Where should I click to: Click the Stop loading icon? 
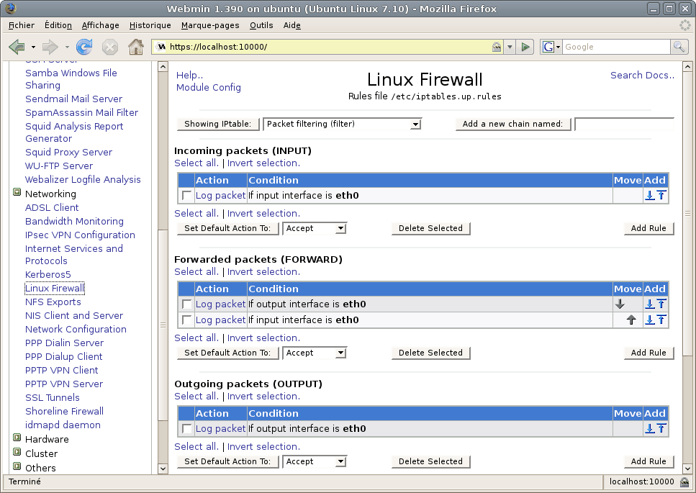coord(109,47)
